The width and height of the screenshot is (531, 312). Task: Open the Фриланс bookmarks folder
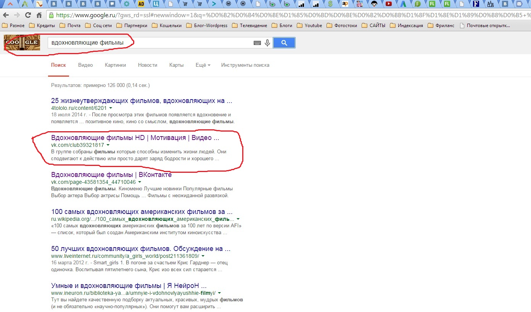[x=442, y=26]
